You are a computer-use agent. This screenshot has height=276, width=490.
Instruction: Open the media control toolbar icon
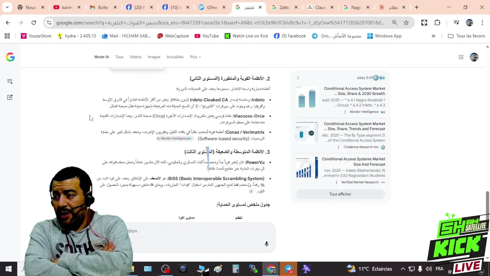(x=456, y=23)
